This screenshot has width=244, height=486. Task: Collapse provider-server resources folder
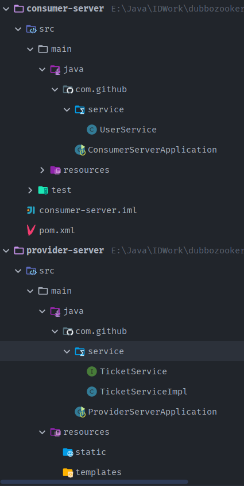tap(42, 432)
